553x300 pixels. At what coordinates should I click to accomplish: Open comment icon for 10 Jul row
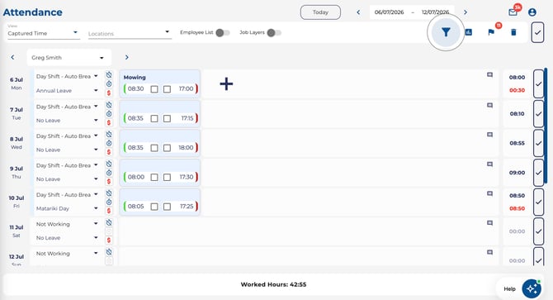(x=490, y=193)
